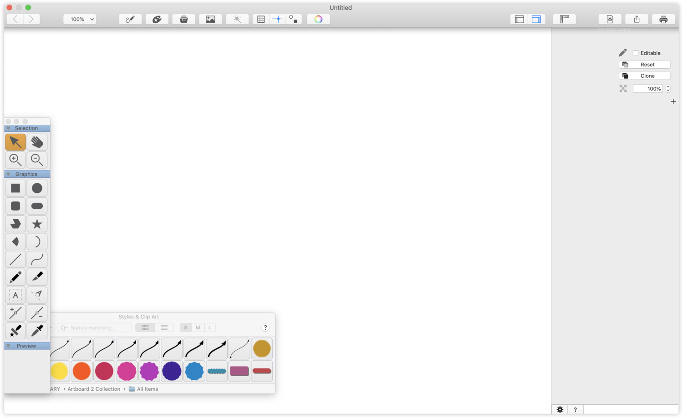Click the image import toolbar icon
This screenshot has width=683, height=418.
[x=210, y=19]
